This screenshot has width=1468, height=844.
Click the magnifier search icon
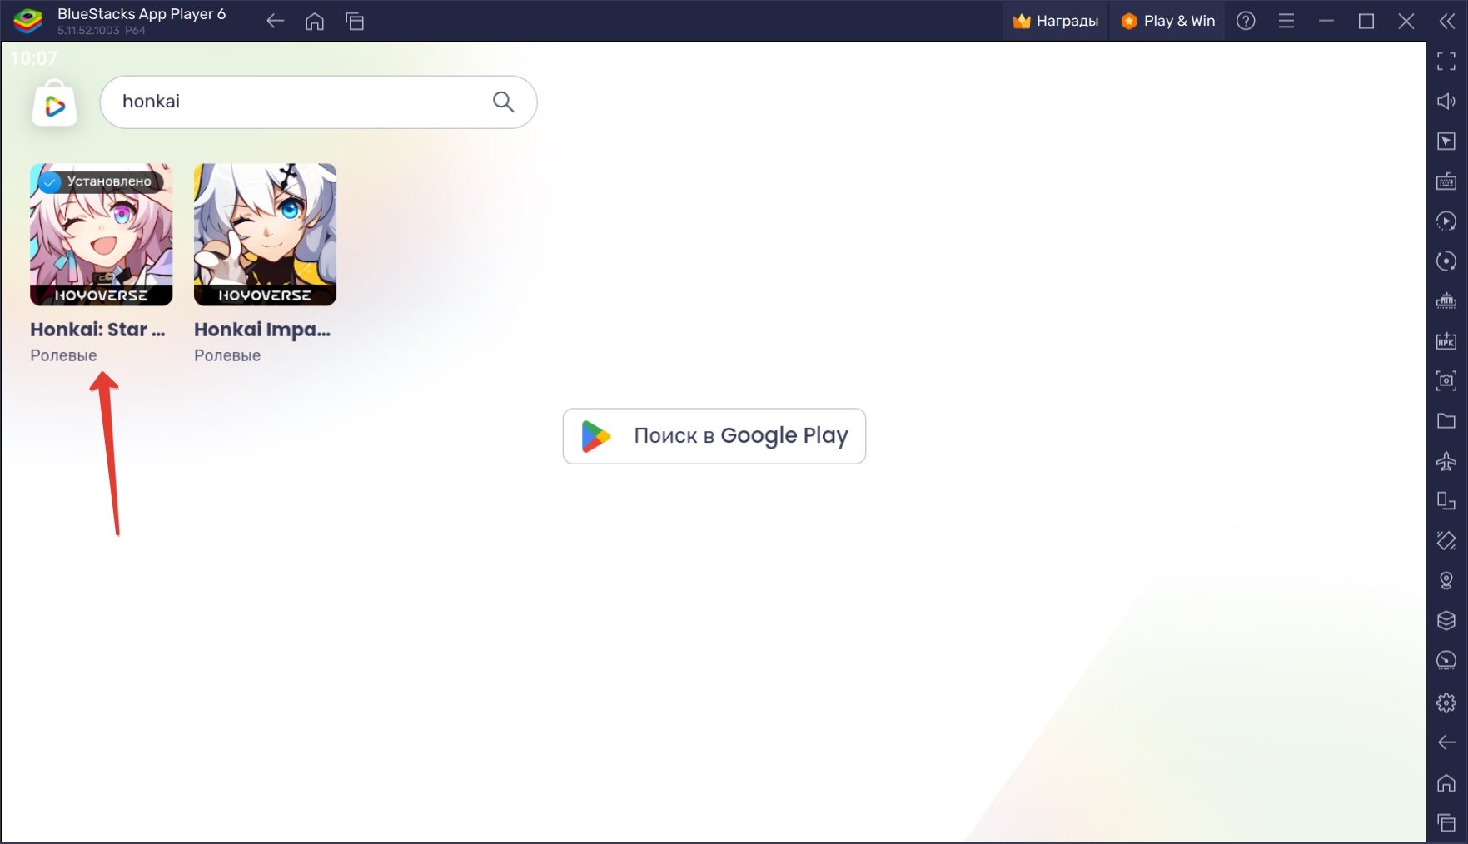coord(503,102)
